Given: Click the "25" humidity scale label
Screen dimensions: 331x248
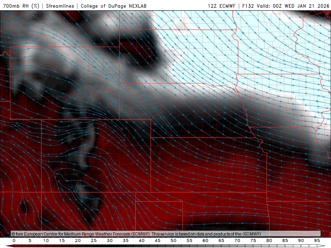Looking at the screenshot, I should pos(94,241).
